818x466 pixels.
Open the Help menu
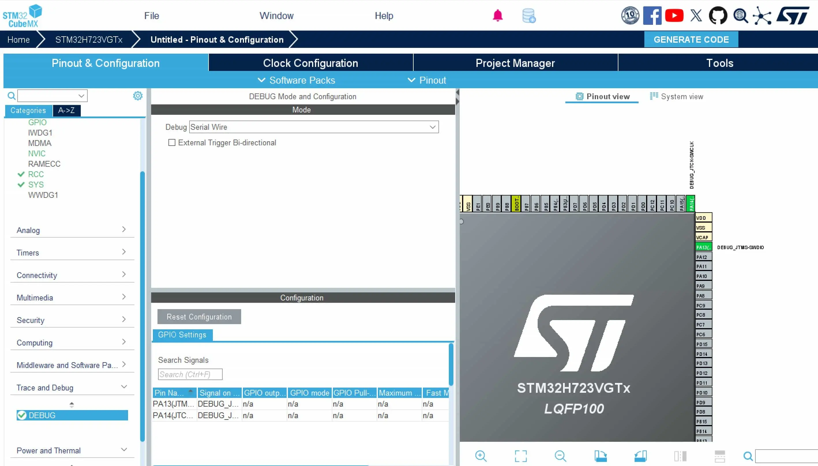click(x=384, y=15)
